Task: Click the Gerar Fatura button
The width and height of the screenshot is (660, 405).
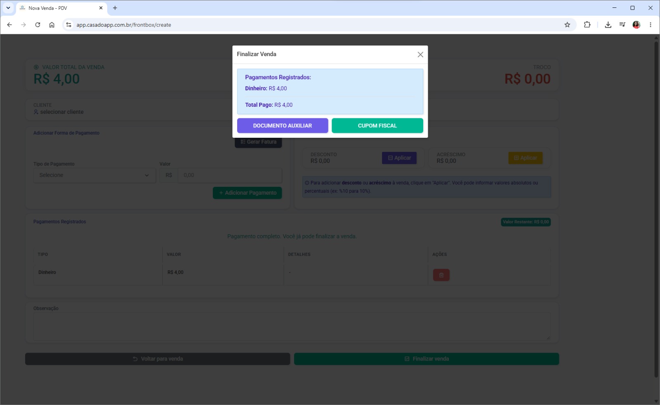Action: (258, 142)
